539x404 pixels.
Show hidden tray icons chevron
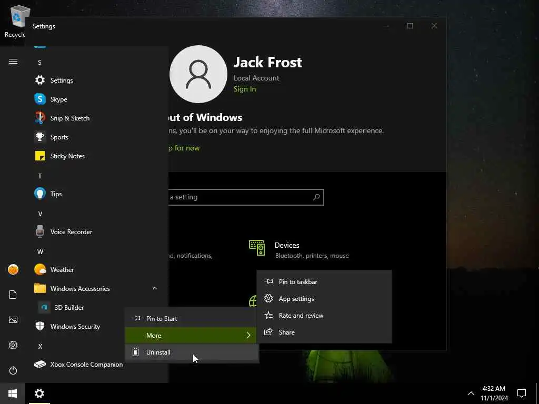(471, 393)
